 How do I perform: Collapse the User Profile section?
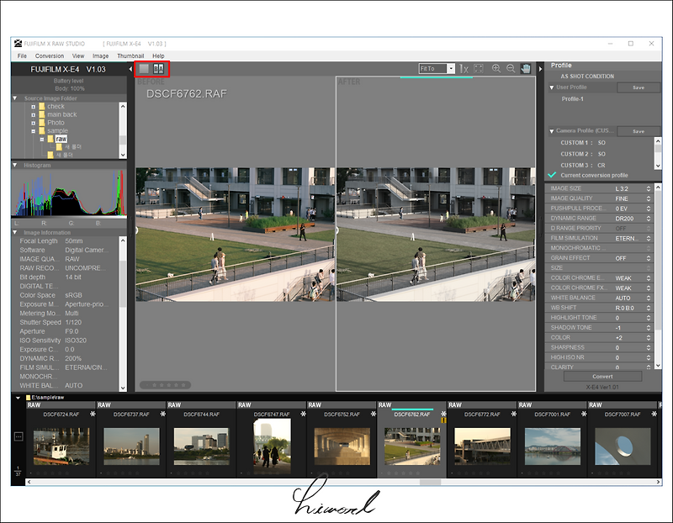pos(552,87)
